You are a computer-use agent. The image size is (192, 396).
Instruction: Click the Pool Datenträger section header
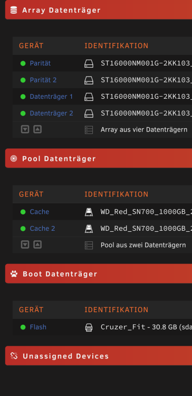point(99,158)
